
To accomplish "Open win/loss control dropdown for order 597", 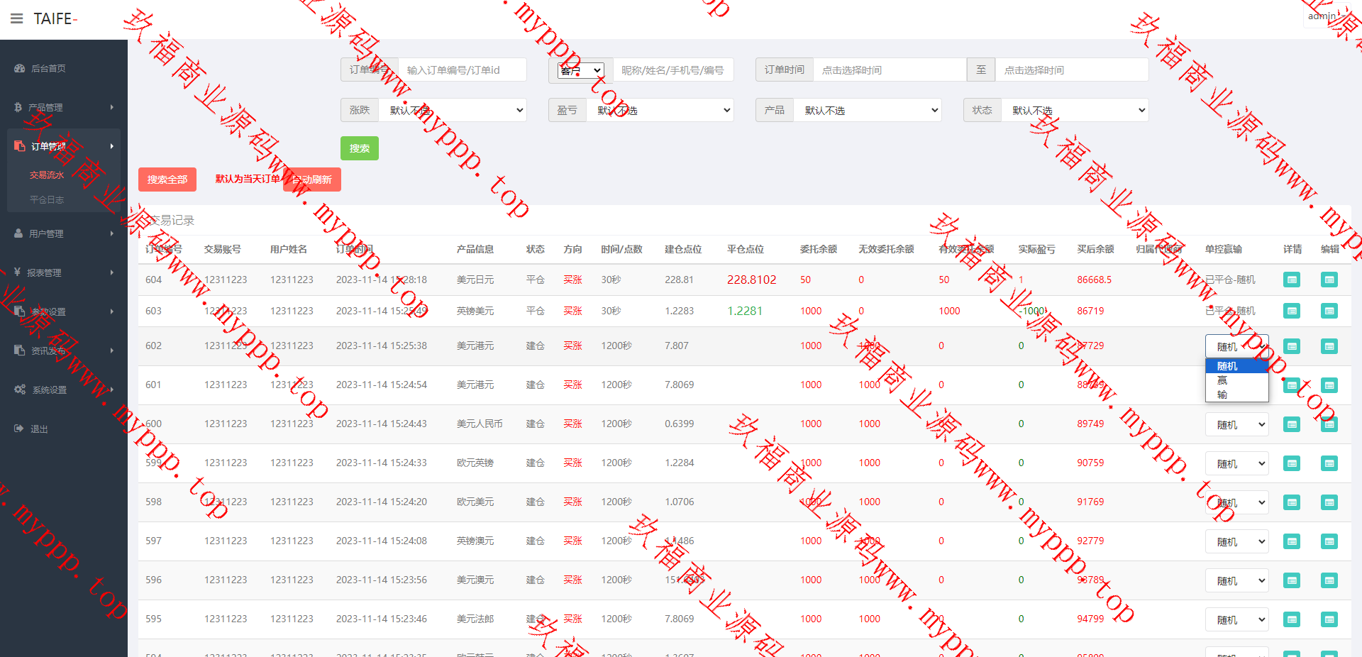I will pos(1237,541).
